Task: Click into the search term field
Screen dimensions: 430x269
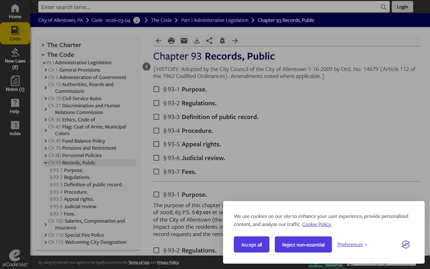Action: pos(208,7)
